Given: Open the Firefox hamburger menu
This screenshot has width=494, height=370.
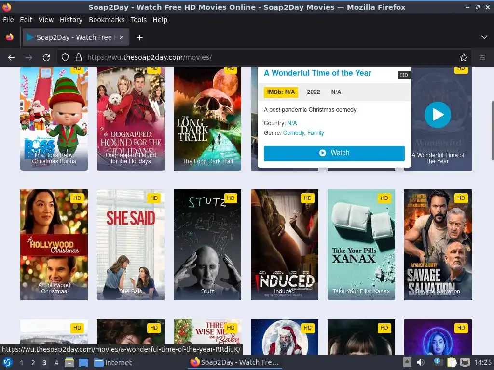Looking at the screenshot, I should [x=482, y=58].
